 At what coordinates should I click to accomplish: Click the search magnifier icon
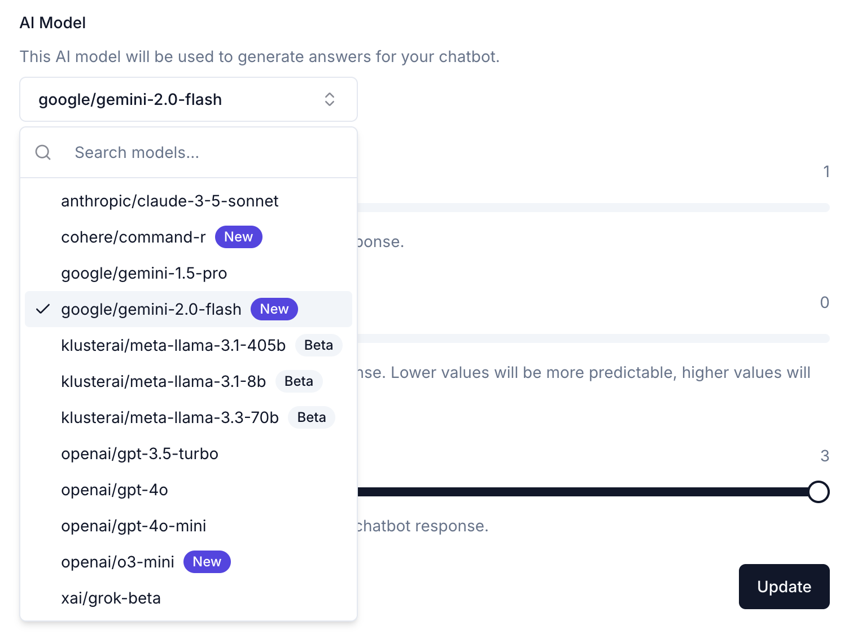(43, 152)
